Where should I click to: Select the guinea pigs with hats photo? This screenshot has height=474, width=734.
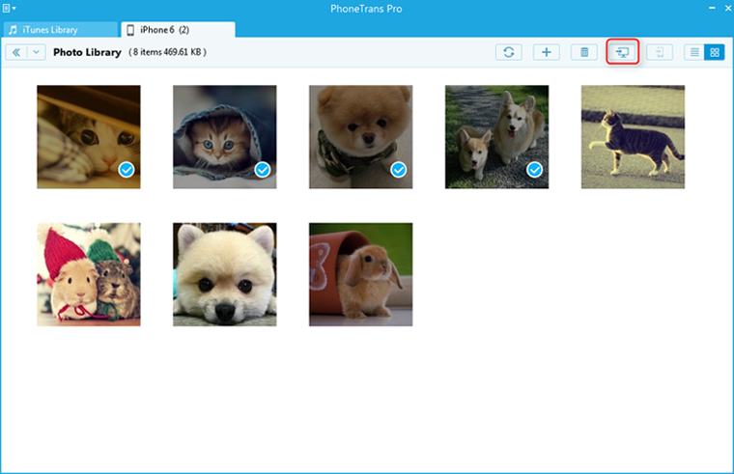89,274
